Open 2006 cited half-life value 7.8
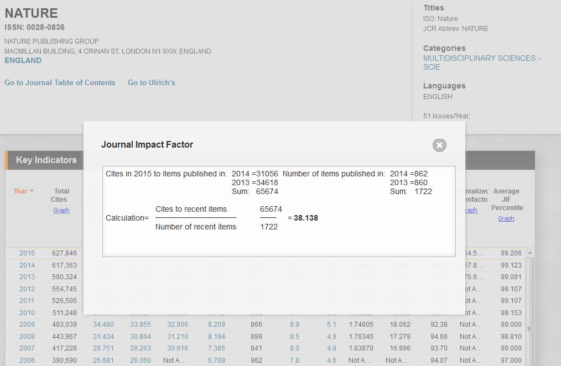The image size is (561, 366). [294, 360]
